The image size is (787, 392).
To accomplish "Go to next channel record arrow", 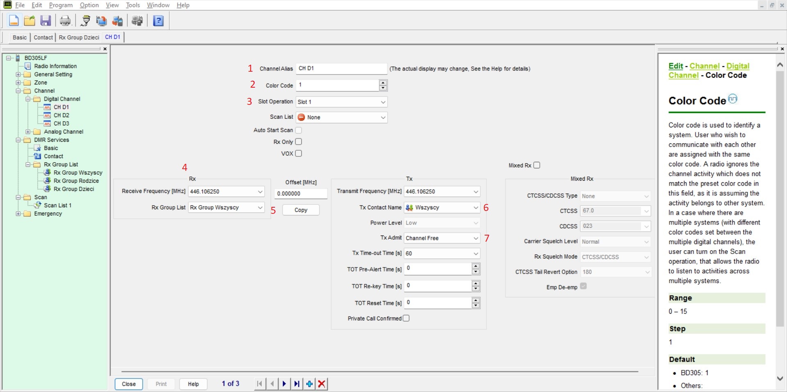I will point(284,384).
